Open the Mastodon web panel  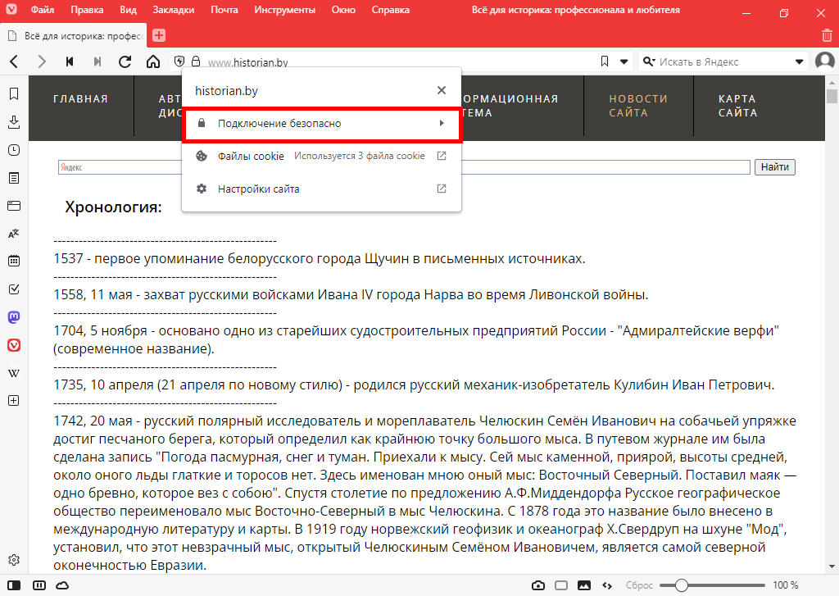13,317
